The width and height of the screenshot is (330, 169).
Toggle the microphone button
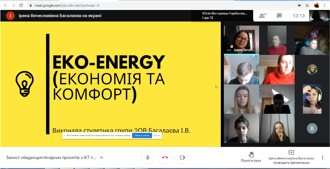click(147, 158)
